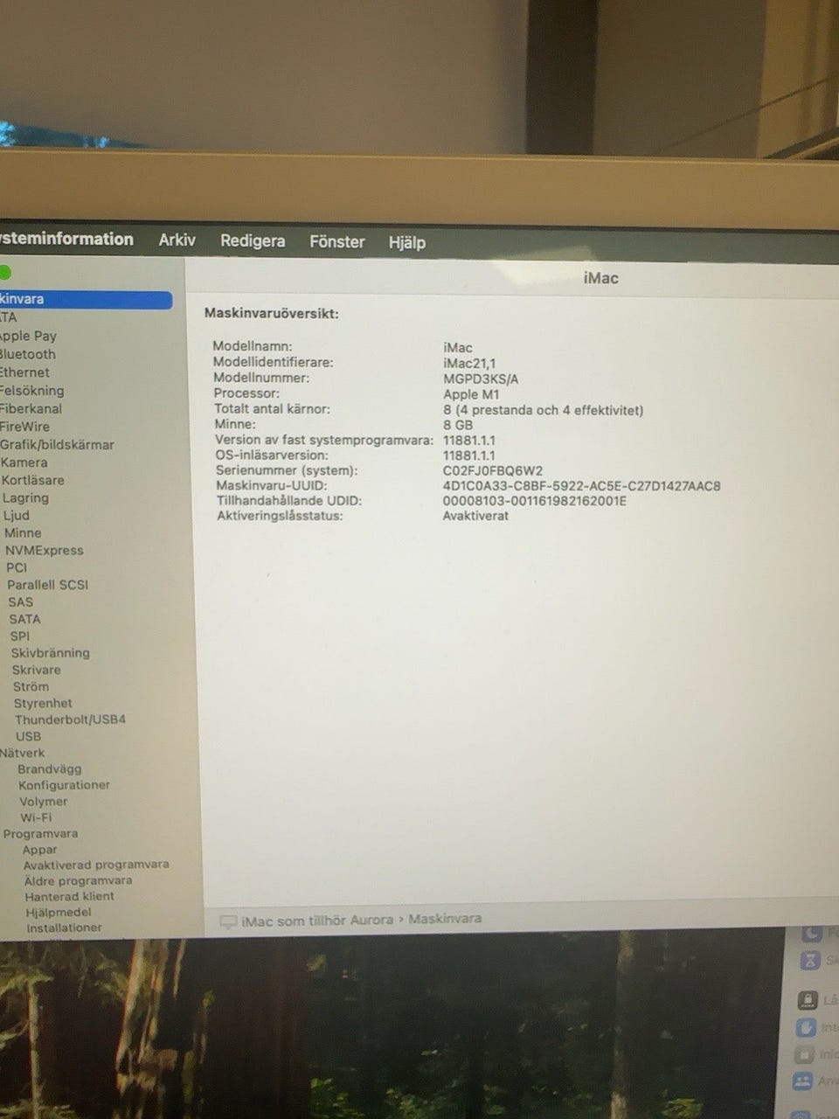839x1119 pixels.
Task: Click model number MGPD3KS/A
Action: pyautogui.click(x=481, y=379)
